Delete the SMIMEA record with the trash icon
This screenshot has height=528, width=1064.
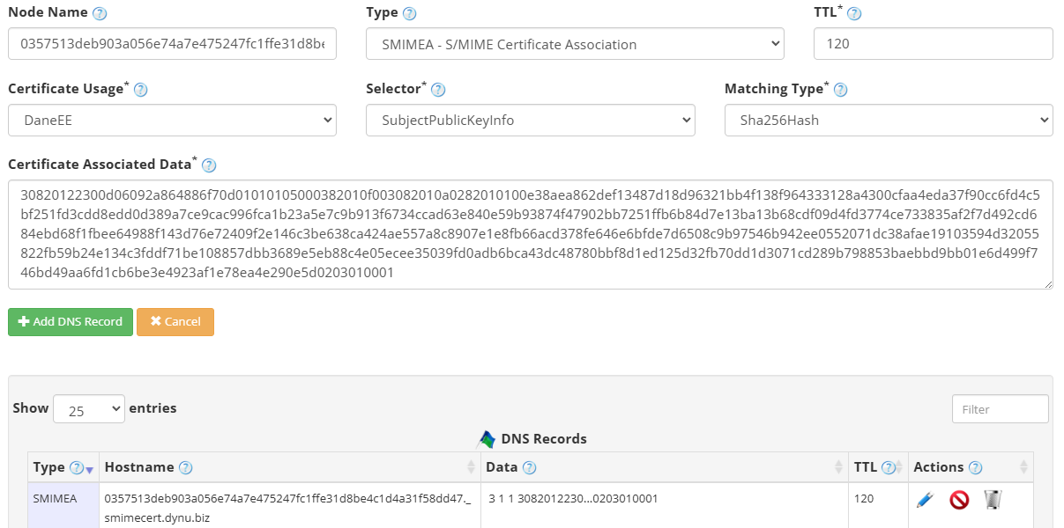[x=990, y=499]
